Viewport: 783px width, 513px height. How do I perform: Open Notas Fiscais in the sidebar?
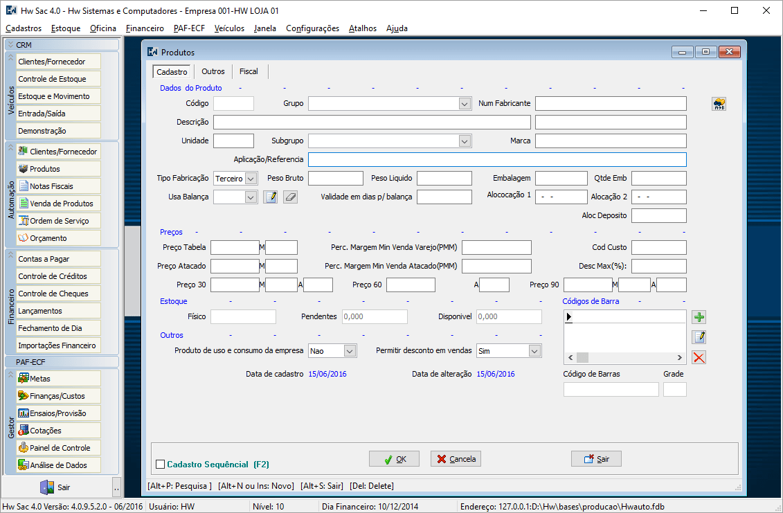[x=58, y=186]
